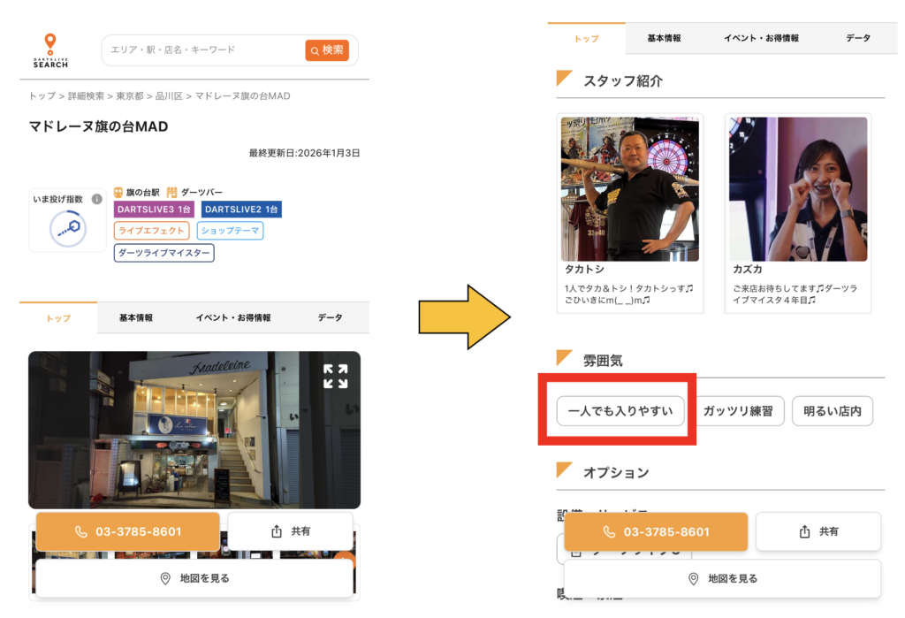Click the map pin icon on 地図を見る

pyautogui.click(x=164, y=579)
